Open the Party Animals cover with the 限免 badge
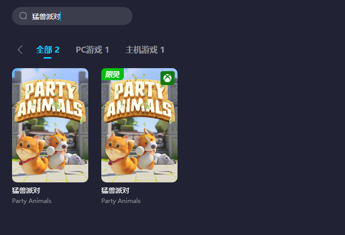 pos(139,125)
